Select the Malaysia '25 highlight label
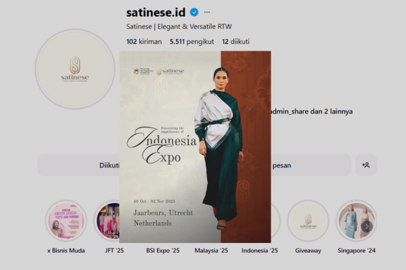 coord(212,250)
